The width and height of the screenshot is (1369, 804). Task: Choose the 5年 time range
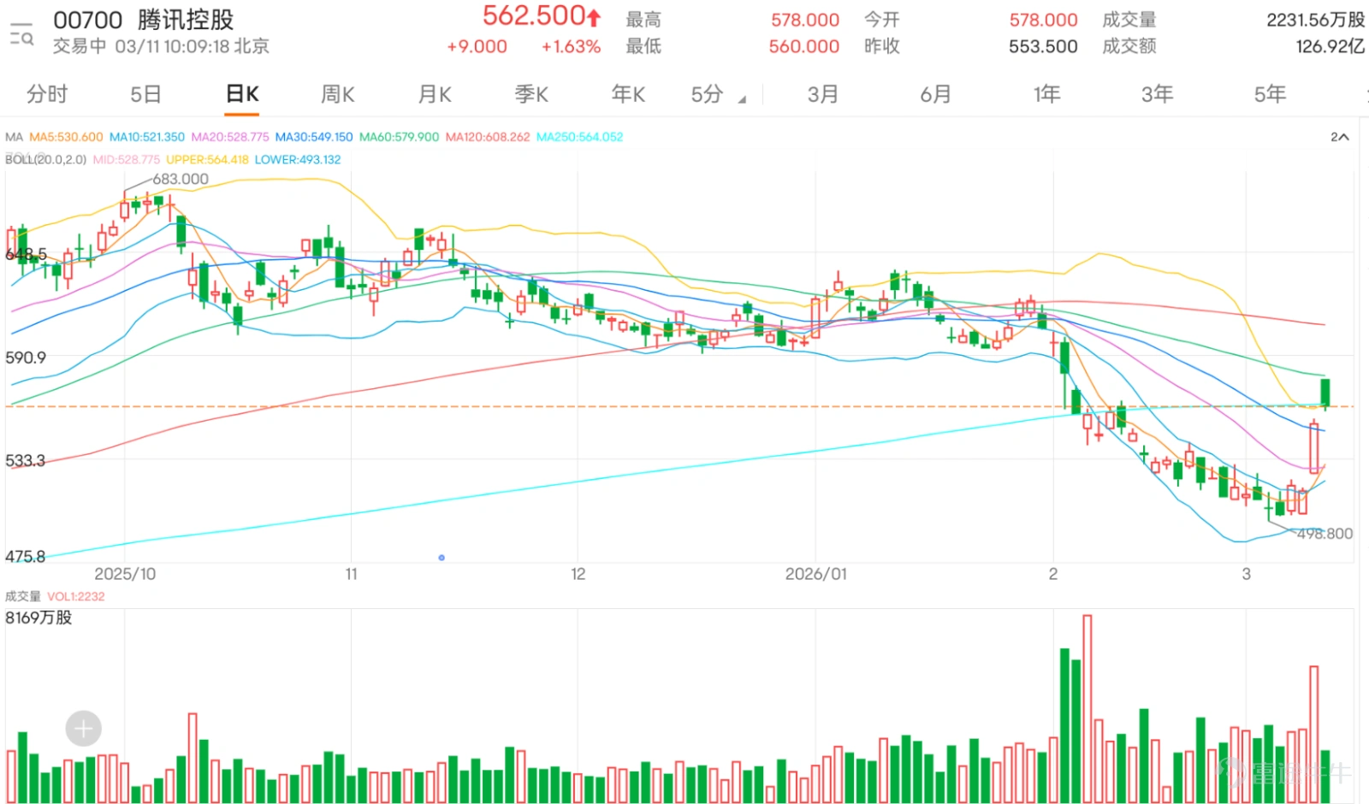(x=1271, y=94)
